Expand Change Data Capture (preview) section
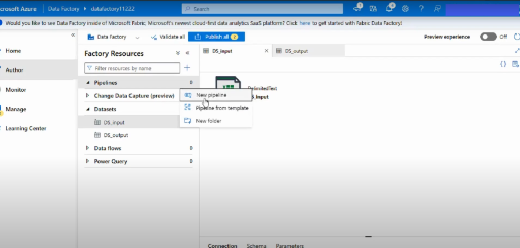 coord(88,95)
